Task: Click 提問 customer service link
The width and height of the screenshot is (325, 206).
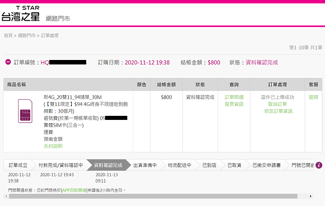Action: point(313,97)
